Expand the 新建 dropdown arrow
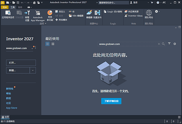 click(x=33, y=70)
